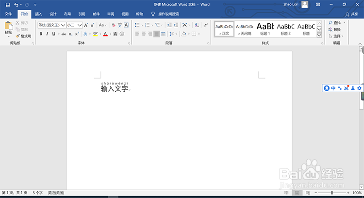This screenshot has width=364, height=198.
Task: Switch to the 引用 References tab
Action: [82, 14]
